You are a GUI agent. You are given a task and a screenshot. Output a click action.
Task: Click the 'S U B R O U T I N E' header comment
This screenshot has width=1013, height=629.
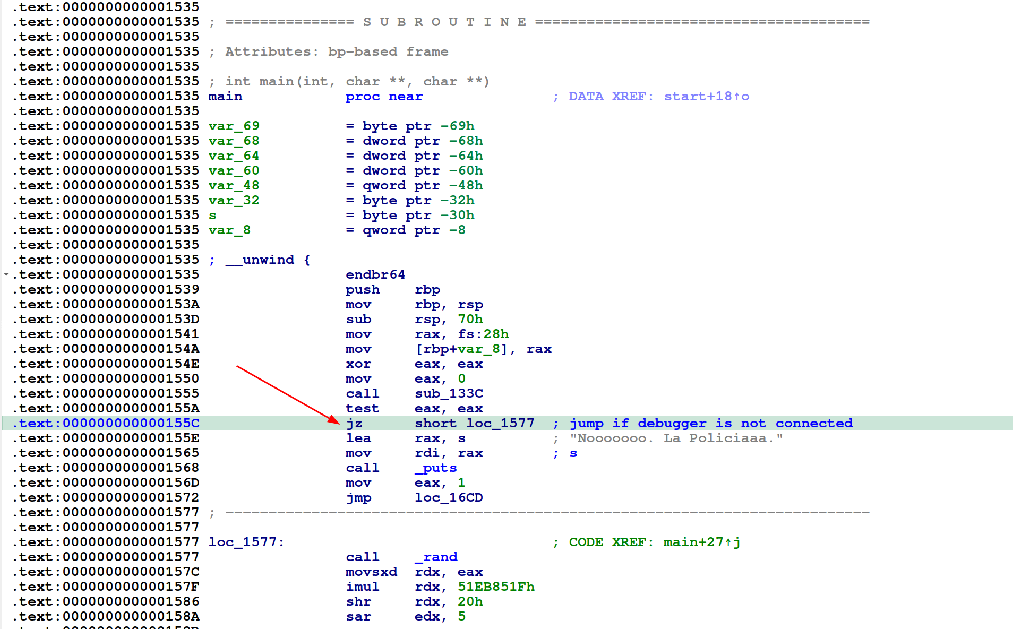click(445, 22)
